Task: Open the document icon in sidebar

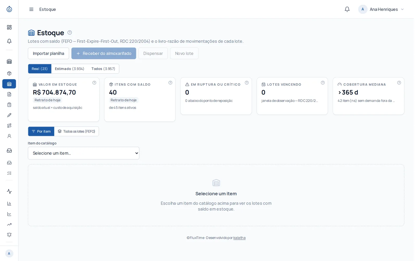Action: pyautogui.click(x=9, y=94)
